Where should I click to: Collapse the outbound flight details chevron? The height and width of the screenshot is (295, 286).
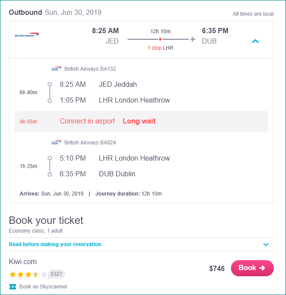point(255,41)
